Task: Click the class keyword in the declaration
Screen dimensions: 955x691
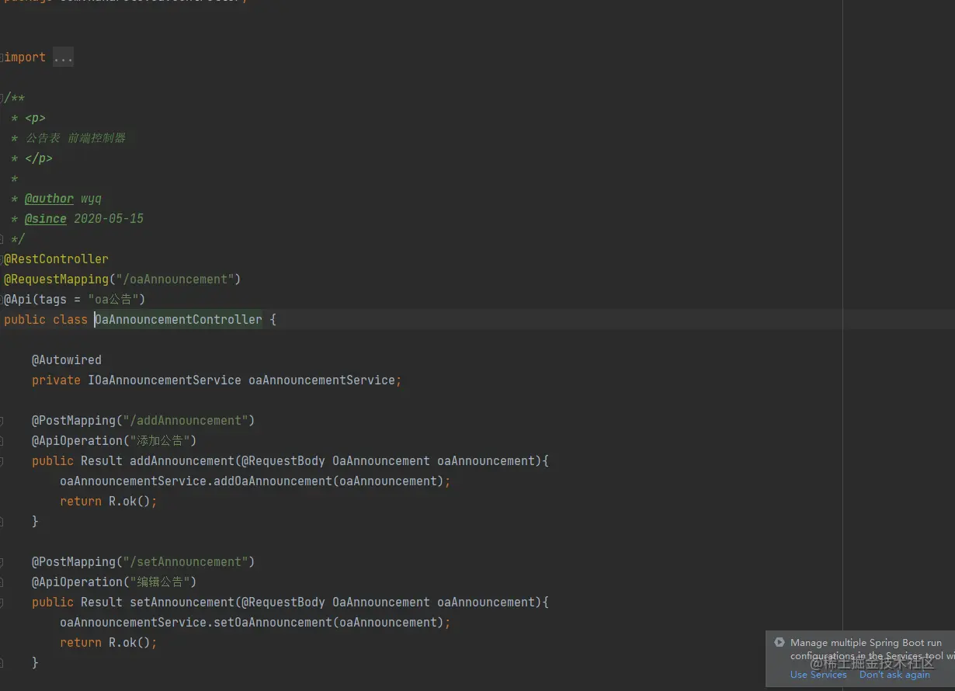Action: (x=70, y=320)
